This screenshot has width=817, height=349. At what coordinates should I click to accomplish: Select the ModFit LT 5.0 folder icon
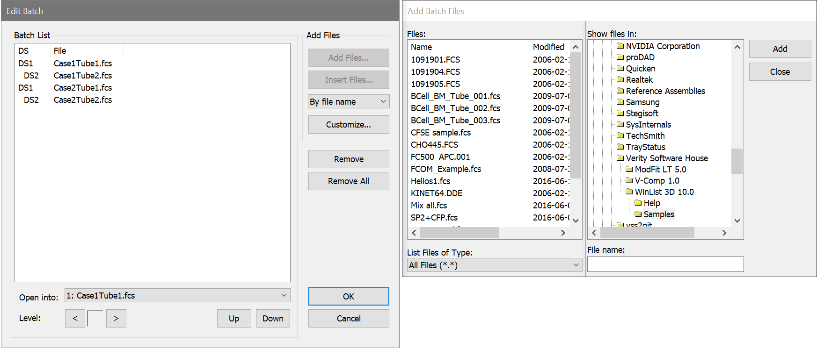629,170
